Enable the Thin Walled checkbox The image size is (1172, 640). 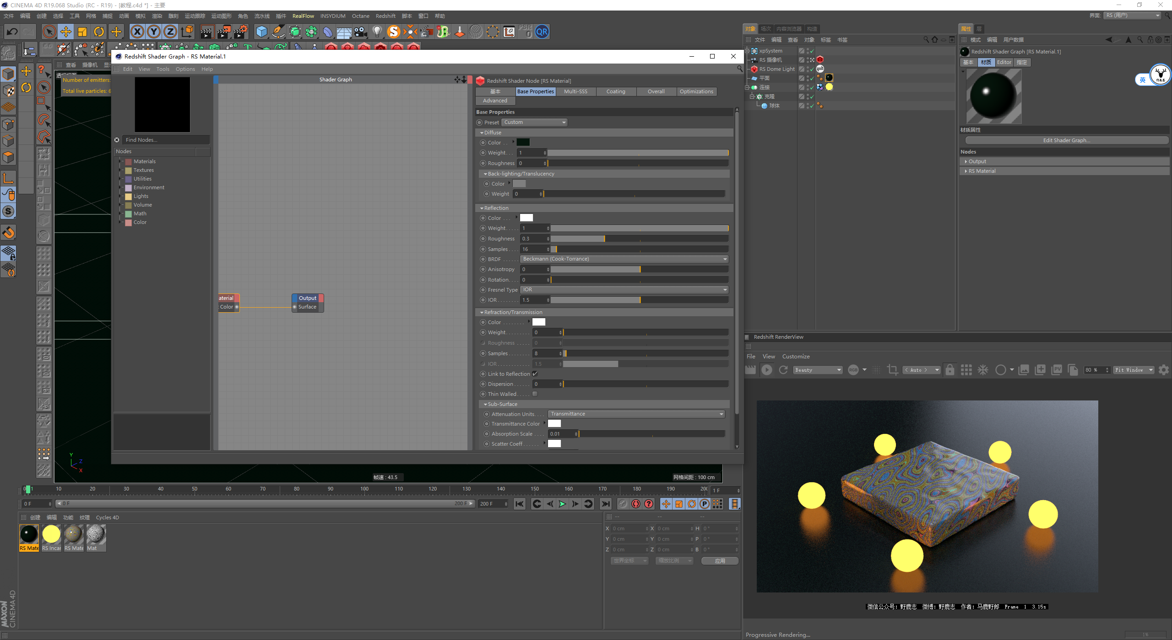click(x=535, y=394)
